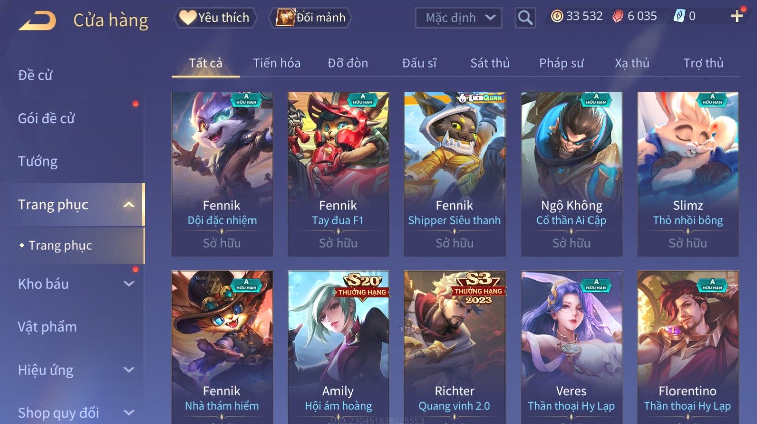
Task: Tap the plus icon to add currency
Action: 737,16
